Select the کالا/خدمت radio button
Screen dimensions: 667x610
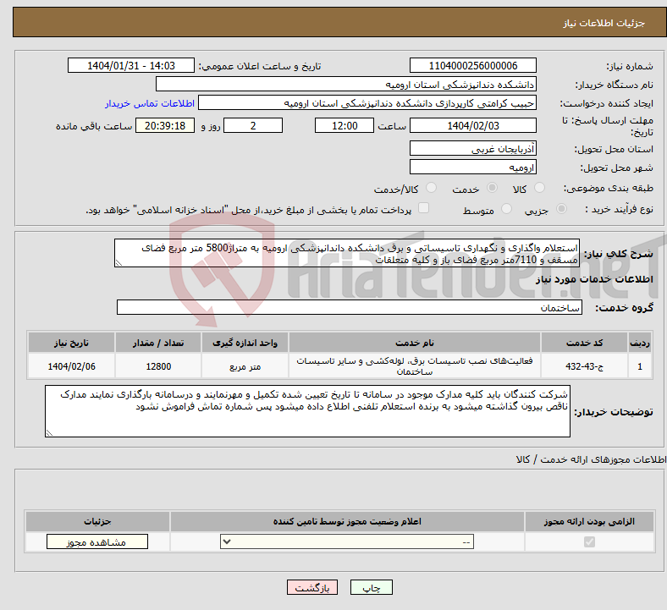432,188
